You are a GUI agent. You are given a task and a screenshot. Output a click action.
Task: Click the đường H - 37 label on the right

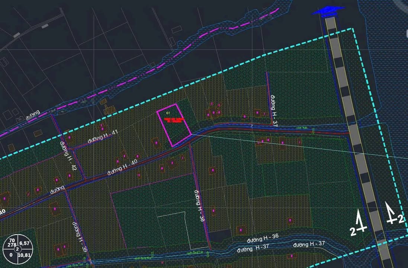274,109
